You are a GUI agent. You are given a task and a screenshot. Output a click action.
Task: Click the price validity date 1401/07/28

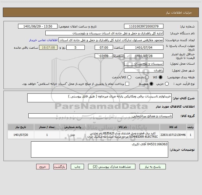pos(144,56)
